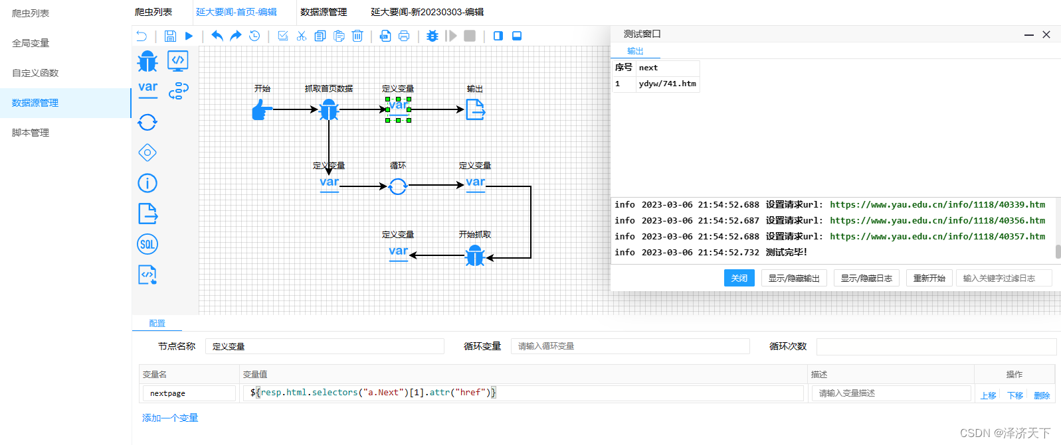Start debugging with the toolbar bug icon
This screenshot has width=1061, height=445.
tap(433, 36)
